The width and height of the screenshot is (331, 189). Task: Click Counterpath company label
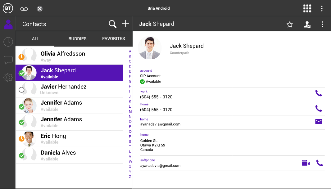tap(179, 53)
